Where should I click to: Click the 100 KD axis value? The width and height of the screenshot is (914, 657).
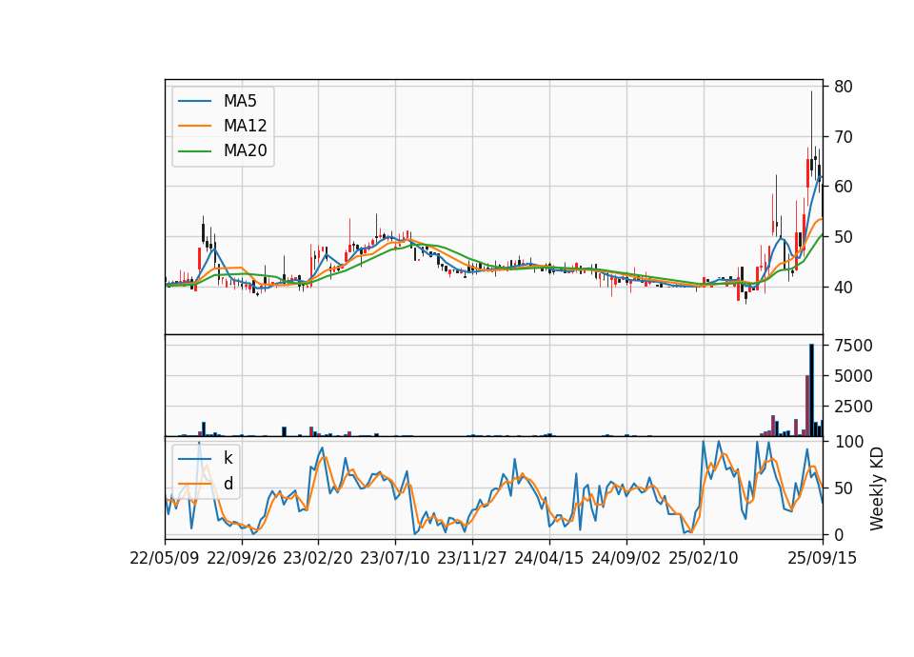click(848, 442)
